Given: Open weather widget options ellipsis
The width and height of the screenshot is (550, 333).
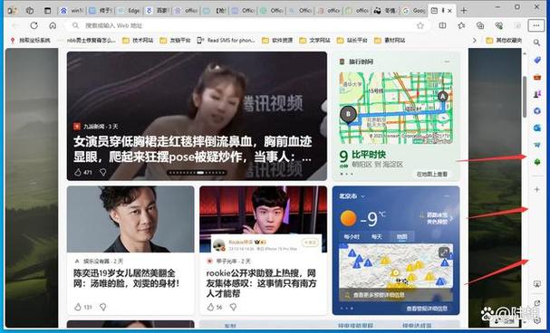Looking at the screenshot, I should click(447, 196).
